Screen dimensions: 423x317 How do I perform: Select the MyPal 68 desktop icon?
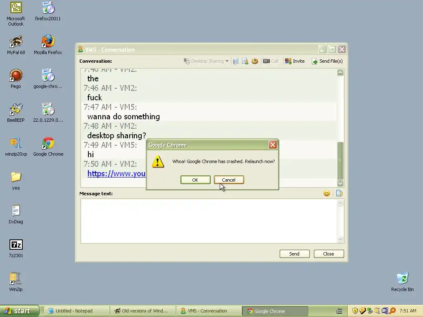click(x=16, y=45)
